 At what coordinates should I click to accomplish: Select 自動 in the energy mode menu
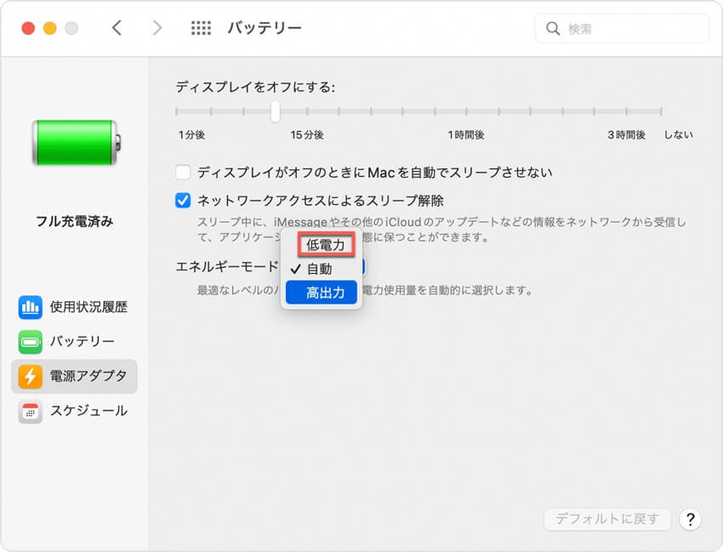click(x=320, y=269)
